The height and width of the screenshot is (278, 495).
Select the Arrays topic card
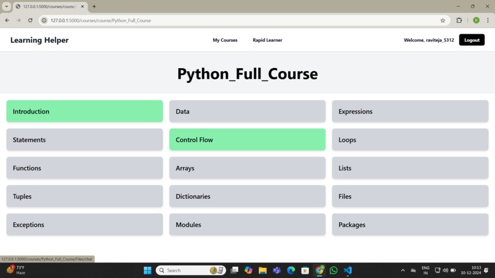coord(247,168)
